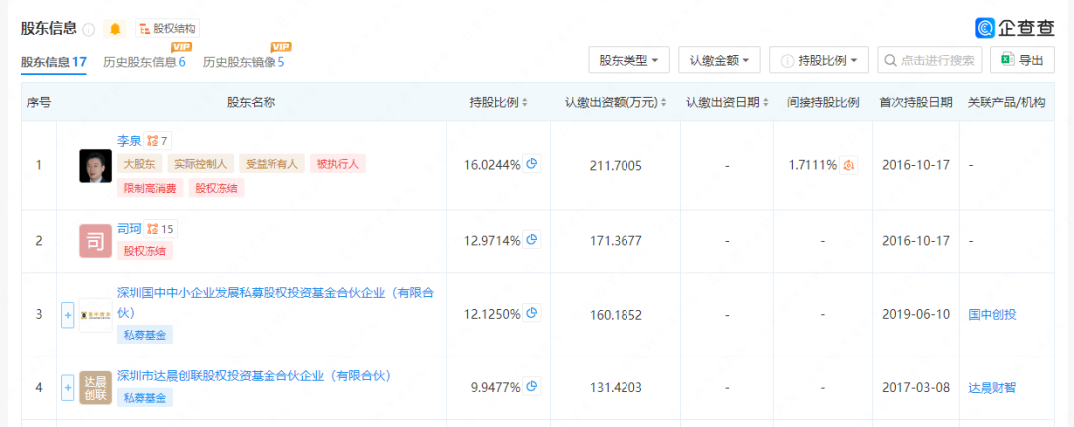Screen dimensions: 1074x427
Task: Open the 股权结构 equity structure chart
Action: (166, 29)
